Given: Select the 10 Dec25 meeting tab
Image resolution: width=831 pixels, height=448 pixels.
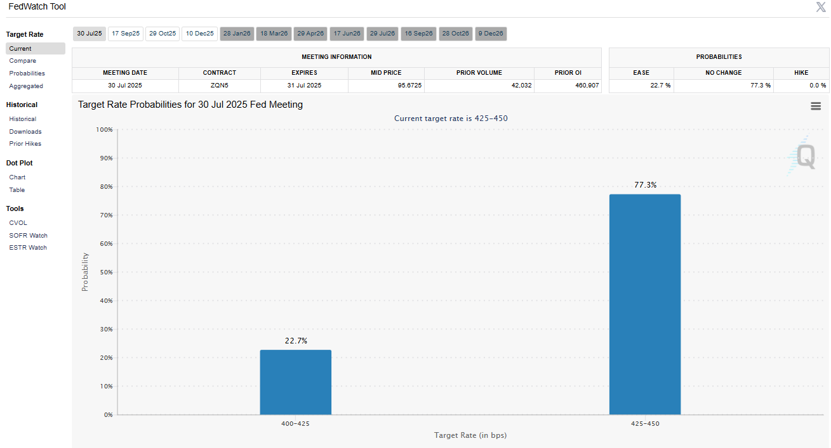Looking at the screenshot, I should tap(199, 34).
